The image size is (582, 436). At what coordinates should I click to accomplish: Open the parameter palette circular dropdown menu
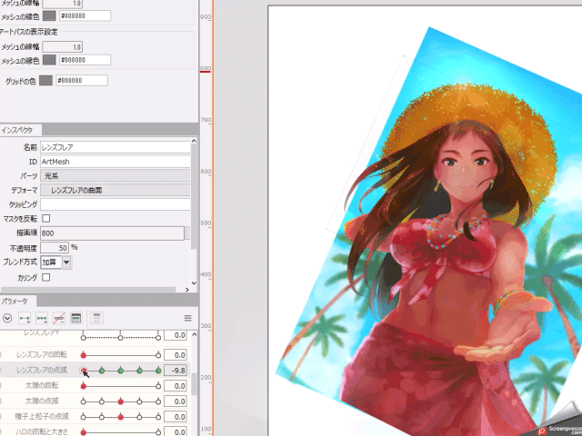(7, 318)
